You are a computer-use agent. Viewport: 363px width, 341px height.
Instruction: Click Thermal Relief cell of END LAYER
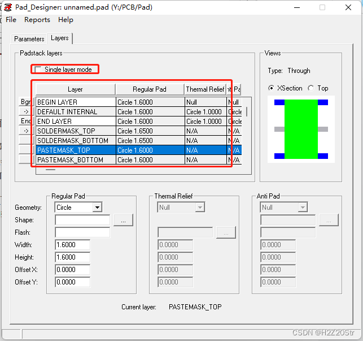point(205,122)
